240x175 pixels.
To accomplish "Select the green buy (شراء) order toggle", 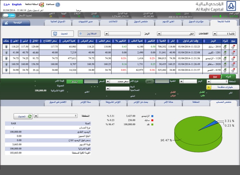I will pyautogui.click(x=228, y=77).
